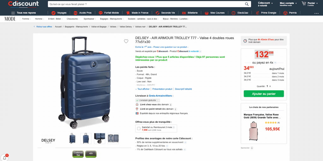Open the Tous nos rayons hamburger menu
This screenshot has width=323, height=161.
click(x=13, y=13)
